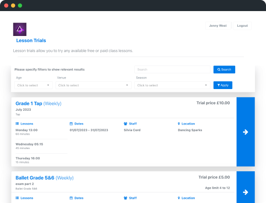Click the Logout button
Image resolution: width=266 pixels, height=203 pixels.
[242, 26]
